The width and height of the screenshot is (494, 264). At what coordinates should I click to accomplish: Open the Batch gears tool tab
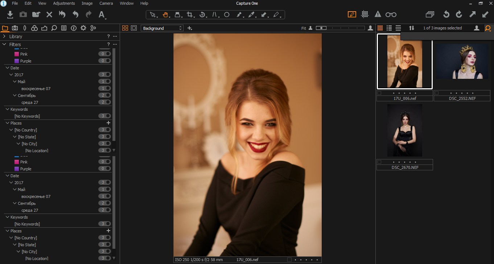pyautogui.click(x=93, y=28)
